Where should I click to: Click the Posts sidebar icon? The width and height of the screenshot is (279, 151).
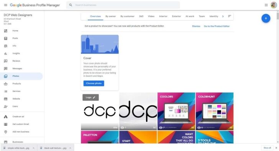click(x=6, y=38)
